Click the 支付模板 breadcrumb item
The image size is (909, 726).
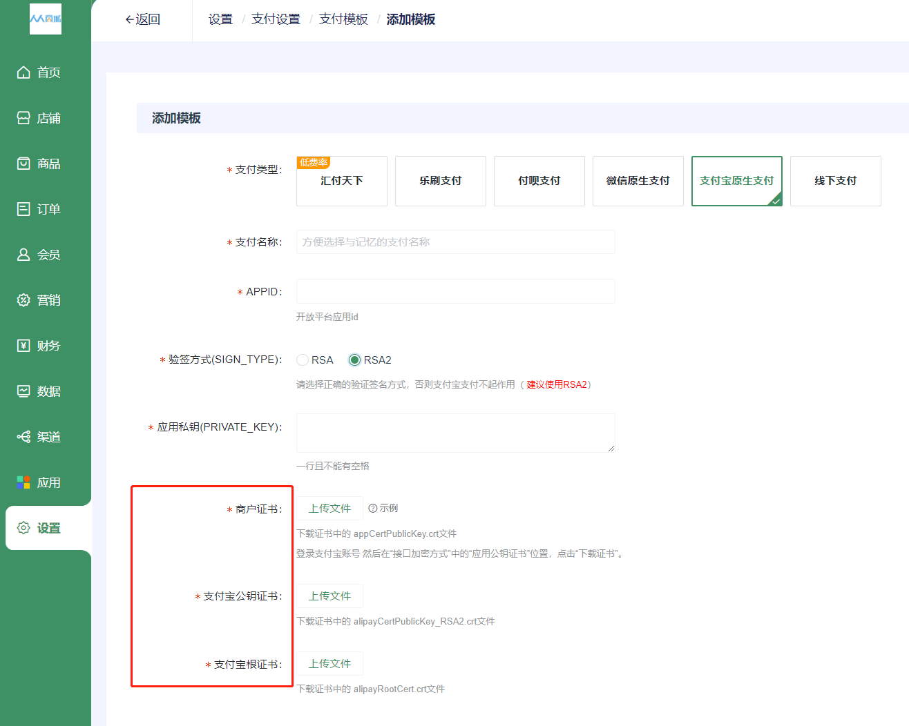tap(343, 19)
